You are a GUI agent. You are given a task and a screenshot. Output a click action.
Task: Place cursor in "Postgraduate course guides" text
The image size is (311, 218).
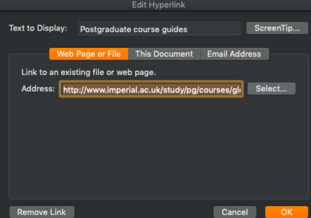pos(134,29)
